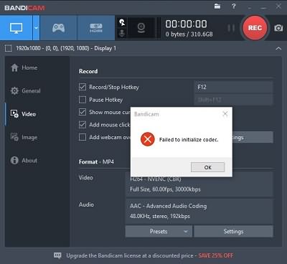287x264 pixels.
Task: Open the screen mode dropdown arrow
Action: tap(36, 28)
